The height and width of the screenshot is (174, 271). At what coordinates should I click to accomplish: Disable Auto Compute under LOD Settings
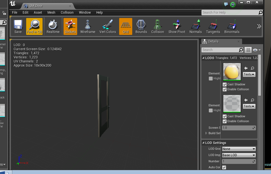(x=224, y=167)
